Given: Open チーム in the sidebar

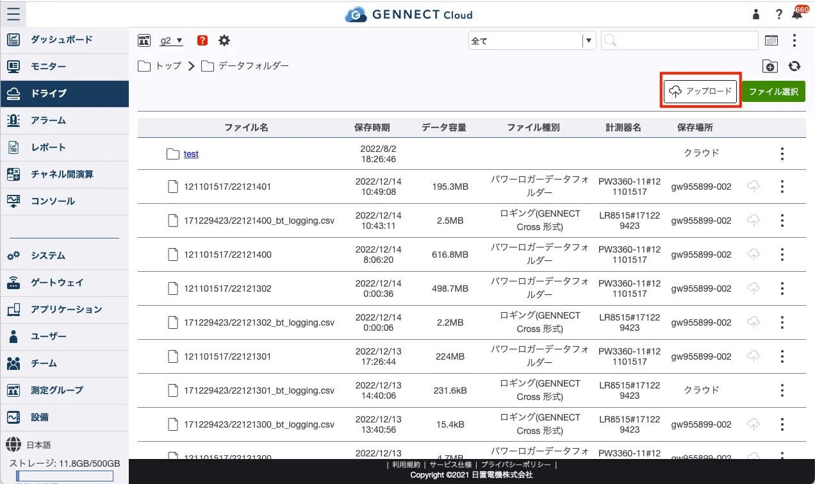Looking at the screenshot, I should pos(65,363).
